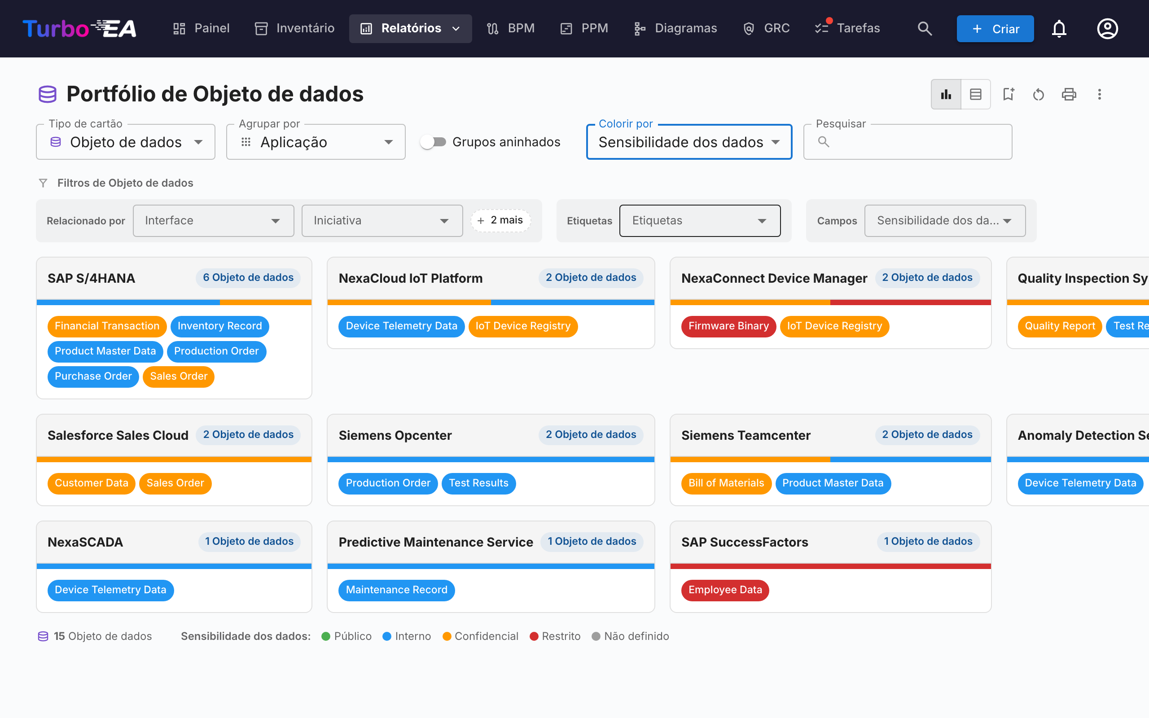
Task: Click the SAP SuccessFactors color bar
Action: 830,566
